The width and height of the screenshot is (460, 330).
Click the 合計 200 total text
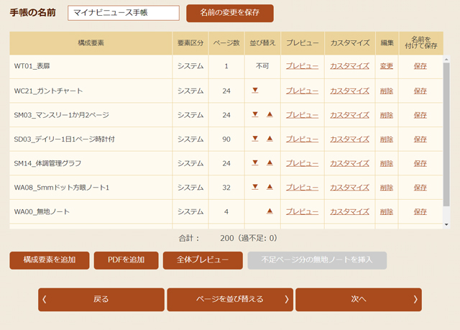pyautogui.click(x=228, y=238)
